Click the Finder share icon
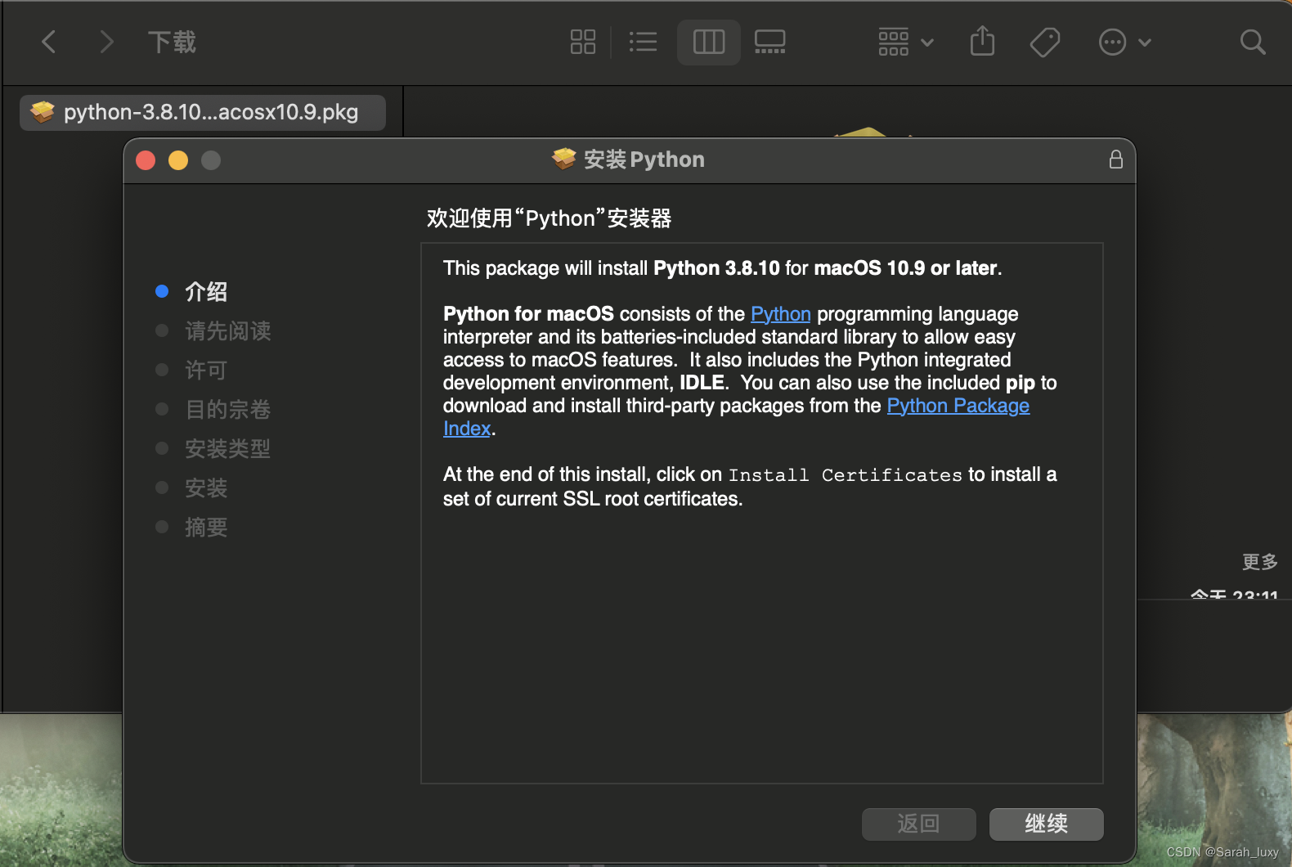This screenshot has height=867, width=1292. [x=982, y=41]
